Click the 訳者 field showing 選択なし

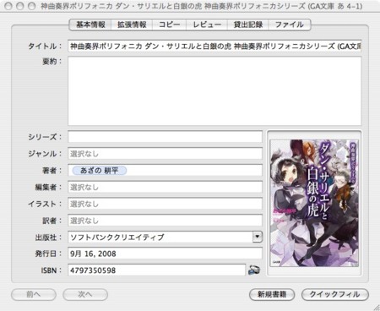(165, 221)
